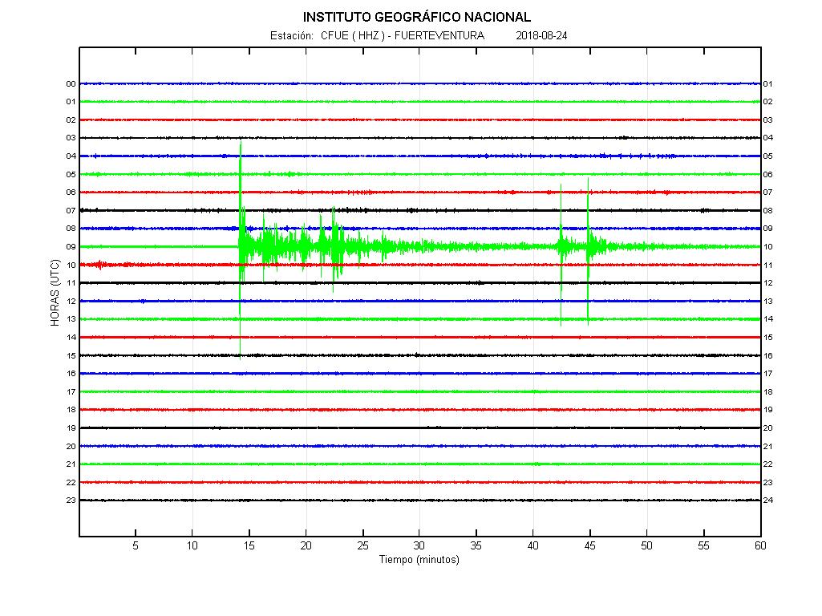Click x-axis tick label 55 minutes

[x=703, y=545]
